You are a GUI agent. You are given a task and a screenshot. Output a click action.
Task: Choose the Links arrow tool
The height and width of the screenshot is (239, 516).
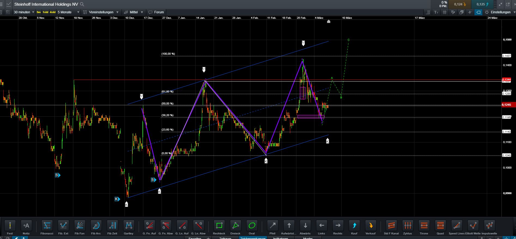(x=321, y=225)
